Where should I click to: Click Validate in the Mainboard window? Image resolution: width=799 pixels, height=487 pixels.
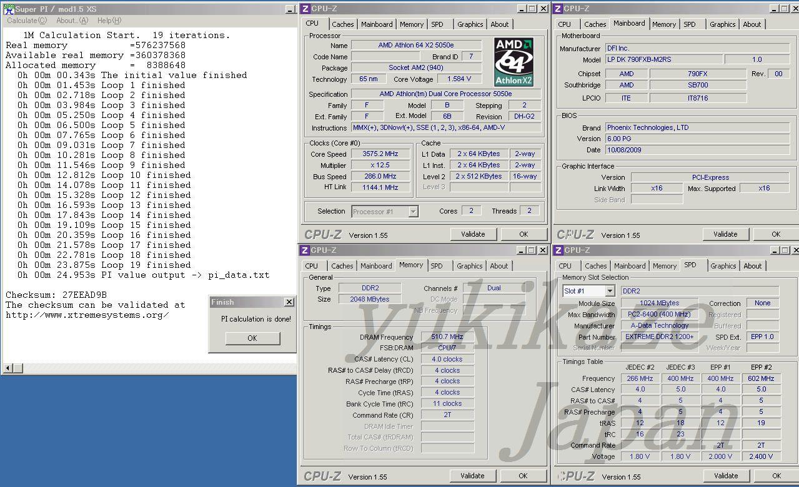[725, 234]
